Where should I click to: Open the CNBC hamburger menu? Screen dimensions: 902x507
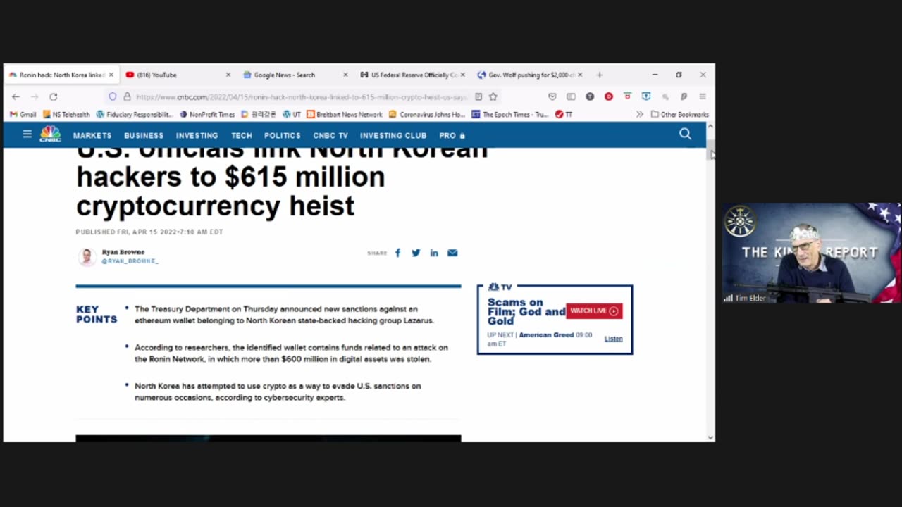coord(27,134)
